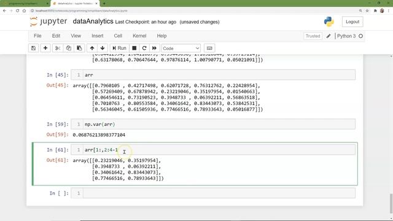This screenshot has height=221, width=393.
Task: Open the Kernel menu
Action: tap(139, 36)
